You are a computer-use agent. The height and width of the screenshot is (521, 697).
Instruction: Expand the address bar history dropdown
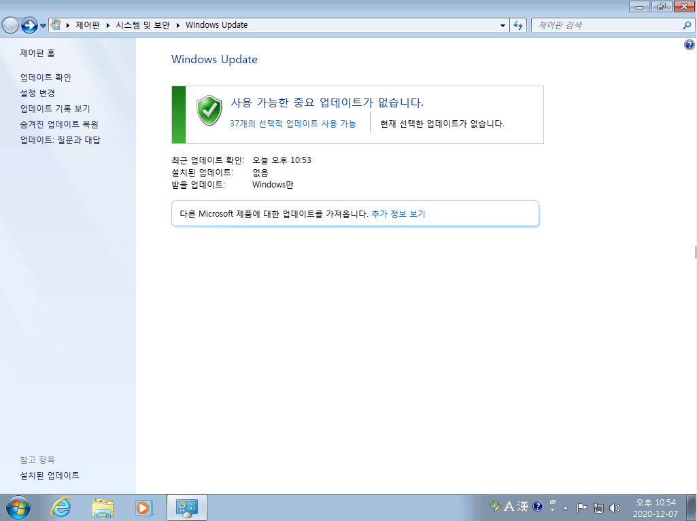[x=503, y=25]
